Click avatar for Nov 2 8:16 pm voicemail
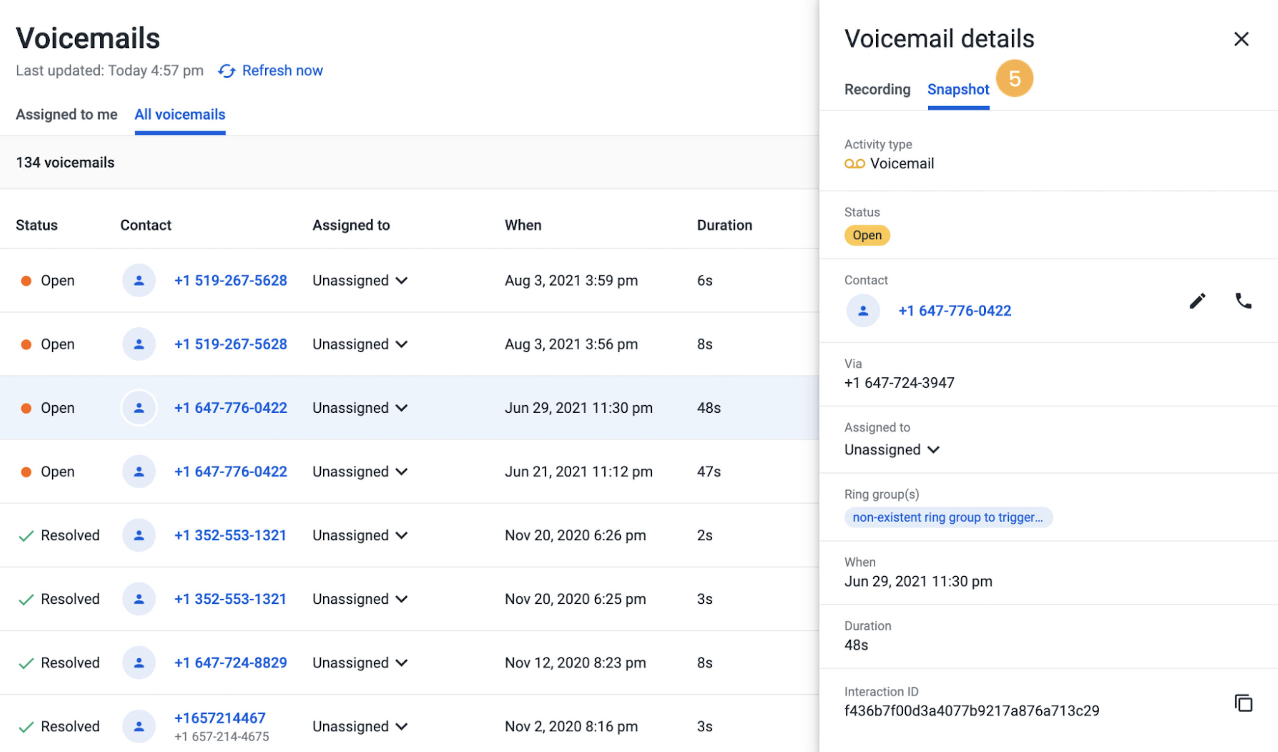The height and width of the screenshot is (752, 1278). (139, 726)
